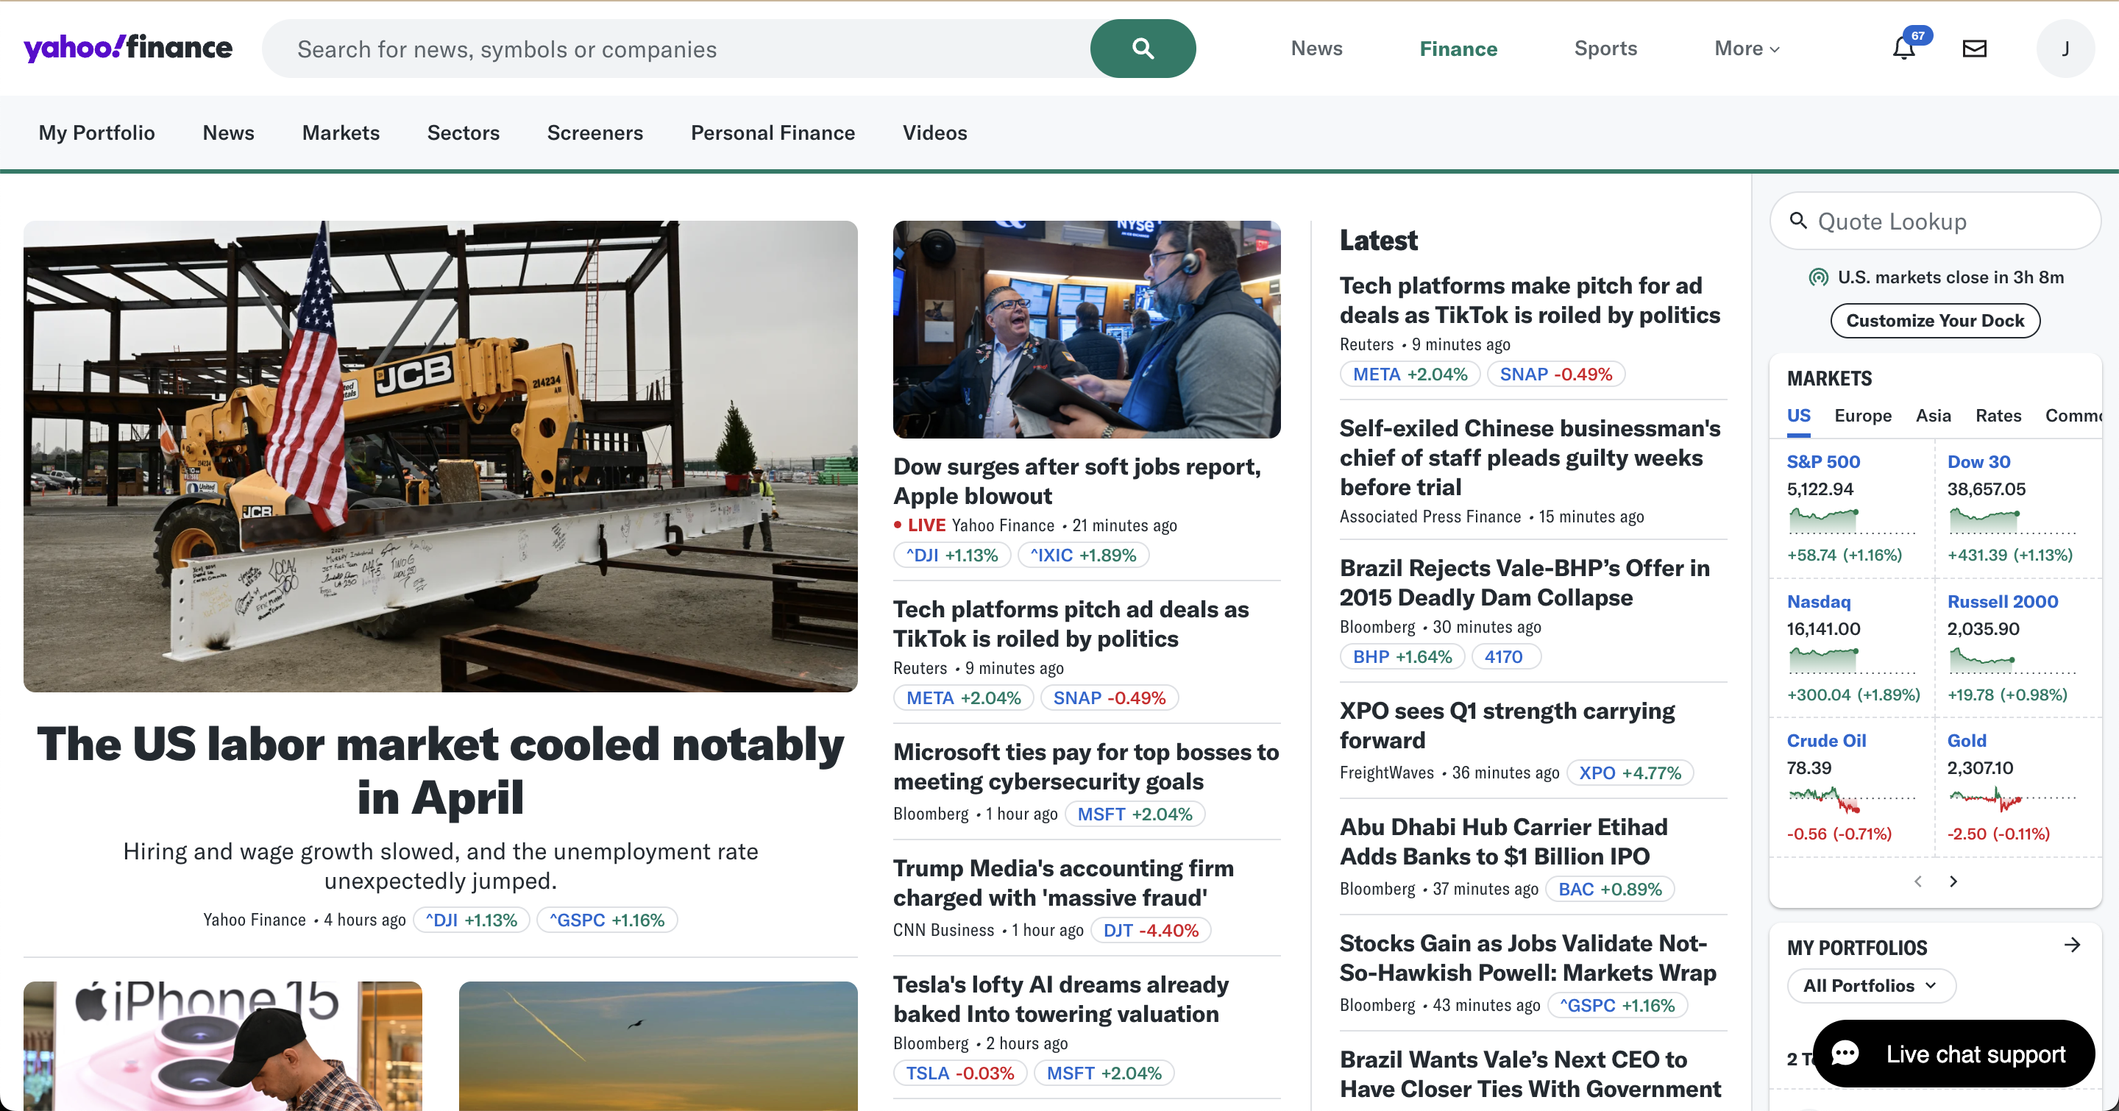Viewport: 2119px width, 1111px height.
Task: Click the markets close status icon
Action: [x=1818, y=277]
